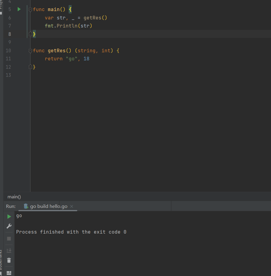Rerun the program in Run panel
Screen dimensions: 271x276
(9, 217)
